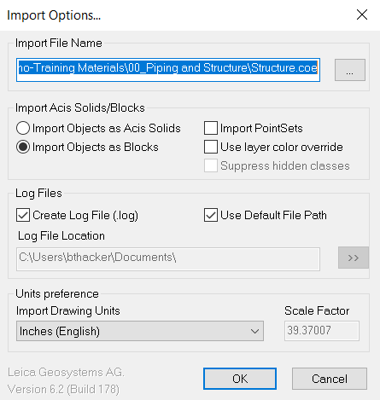This screenshot has height=400, width=380.
Task: Confirm import with the OK button
Action: [240, 379]
